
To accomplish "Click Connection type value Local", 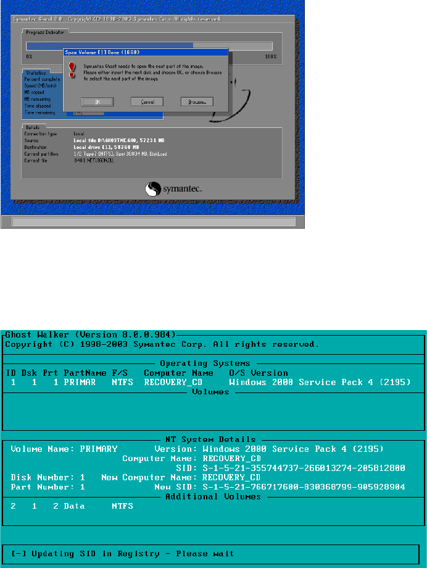I will point(79,134).
